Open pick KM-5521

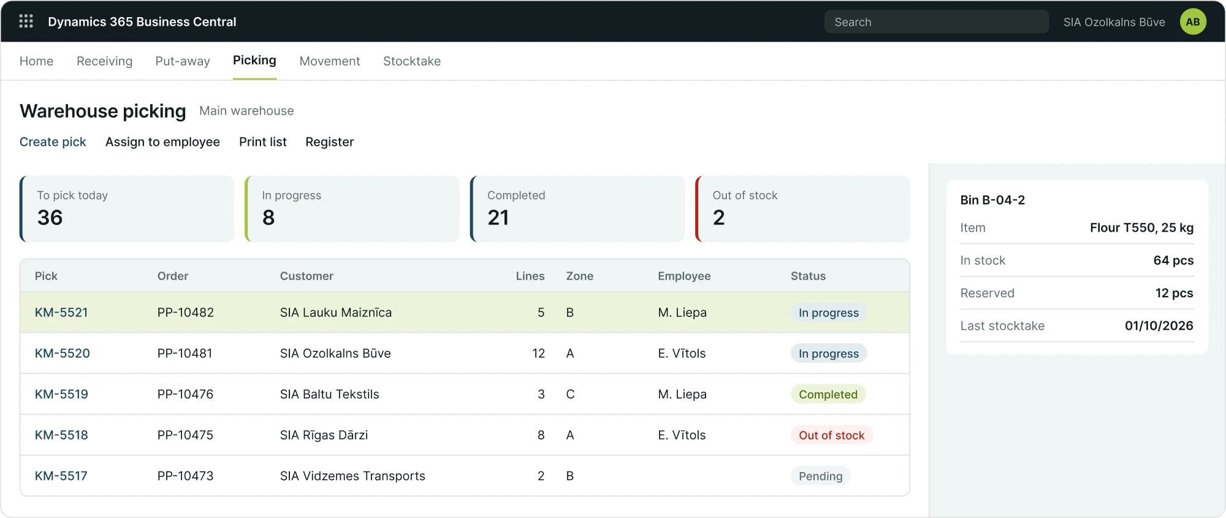(61, 313)
